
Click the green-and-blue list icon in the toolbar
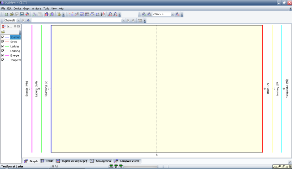point(52,14)
